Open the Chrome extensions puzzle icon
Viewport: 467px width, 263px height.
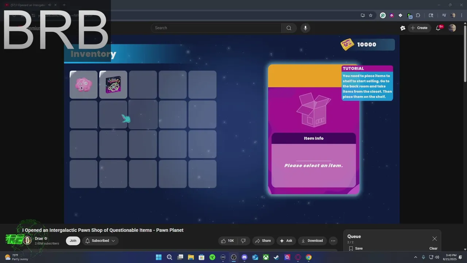point(418,15)
